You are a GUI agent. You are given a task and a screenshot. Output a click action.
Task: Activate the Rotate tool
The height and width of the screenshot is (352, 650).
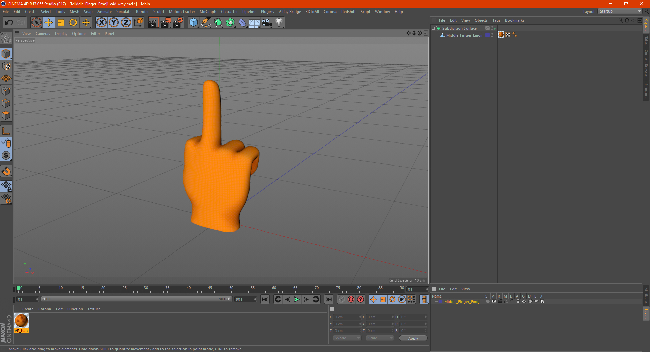click(73, 23)
